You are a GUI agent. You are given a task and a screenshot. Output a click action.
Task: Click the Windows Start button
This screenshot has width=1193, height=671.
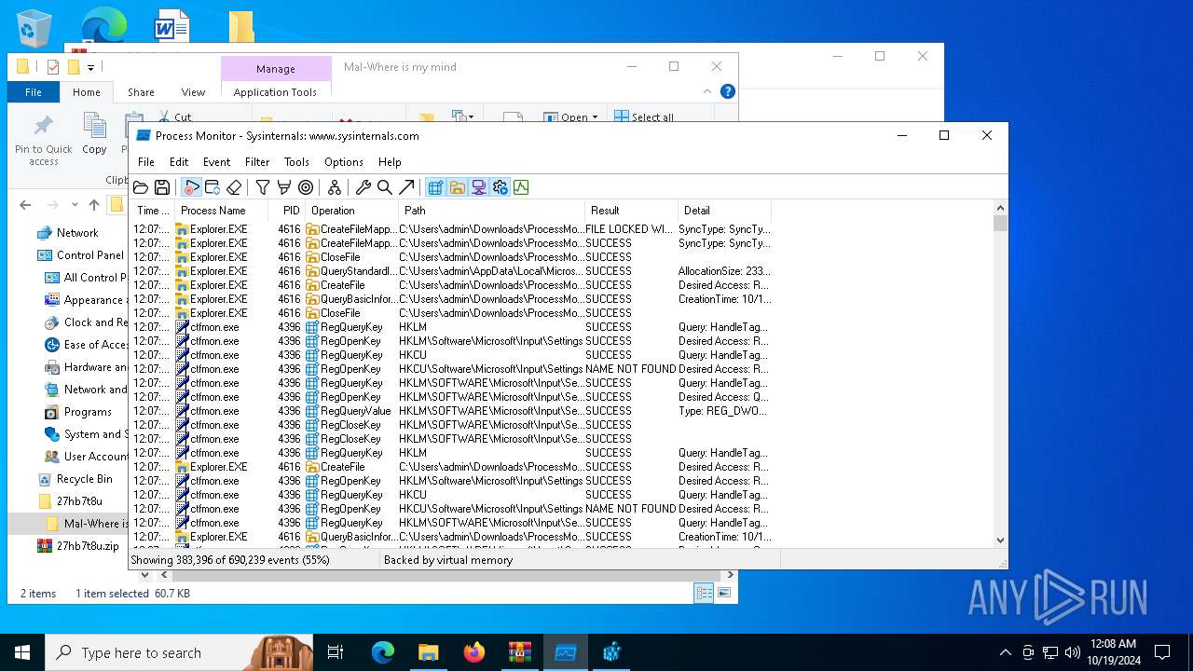(x=22, y=652)
